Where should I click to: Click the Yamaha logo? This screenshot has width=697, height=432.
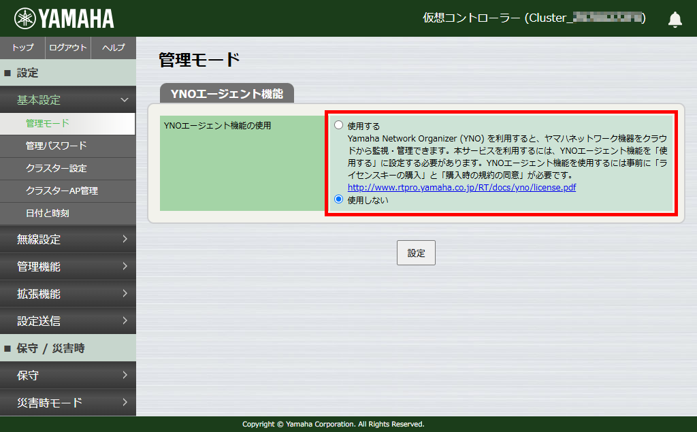click(64, 18)
